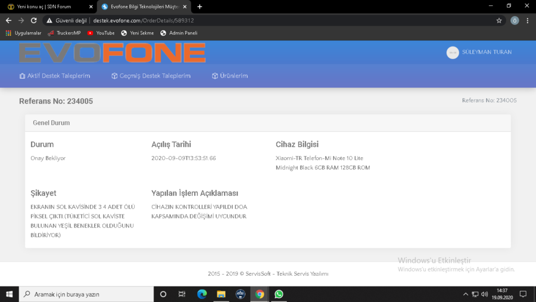Click the browser forward arrow

tap(21, 20)
